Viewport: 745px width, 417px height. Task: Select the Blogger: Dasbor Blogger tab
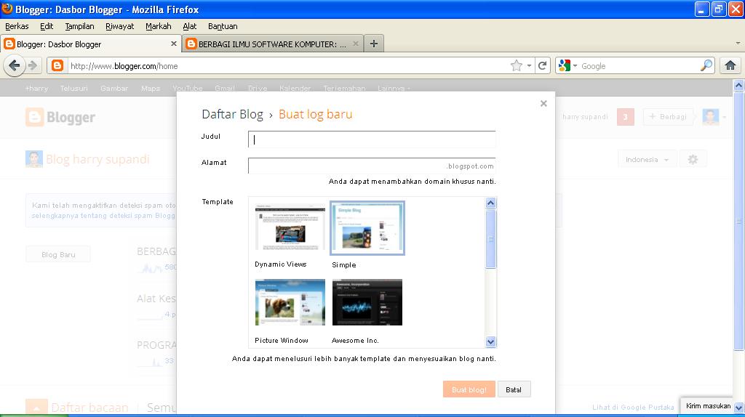(x=91, y=44)
